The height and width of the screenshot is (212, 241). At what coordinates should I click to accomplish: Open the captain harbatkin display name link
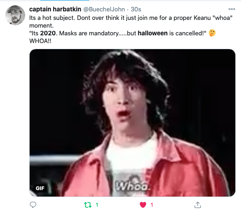click(55, 9)
